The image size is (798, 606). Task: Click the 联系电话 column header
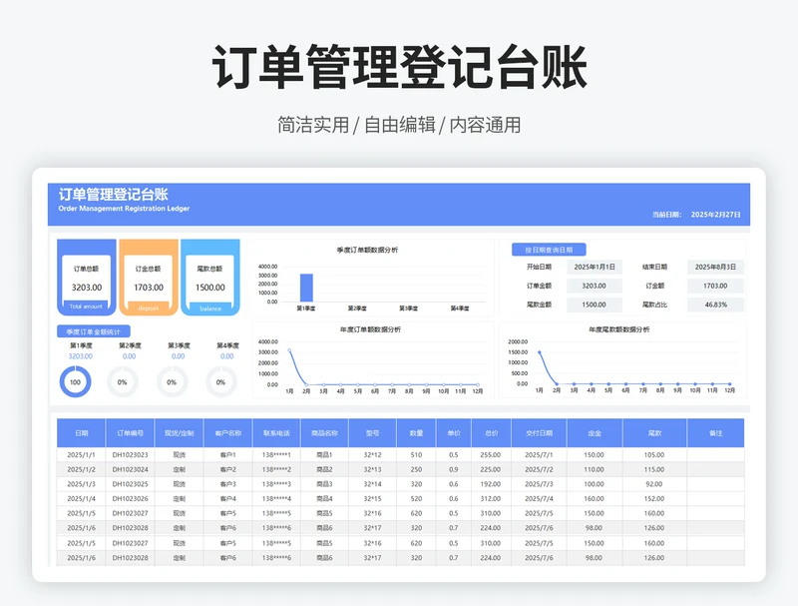click(276, 433)
